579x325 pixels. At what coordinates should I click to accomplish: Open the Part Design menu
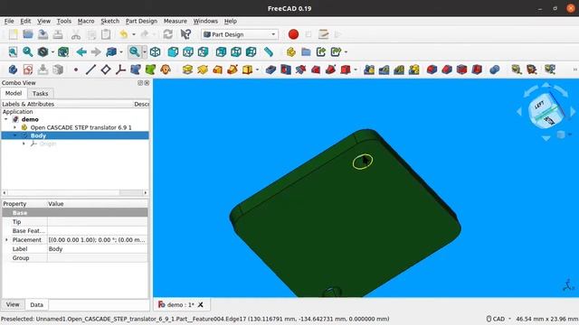point(141,21)
